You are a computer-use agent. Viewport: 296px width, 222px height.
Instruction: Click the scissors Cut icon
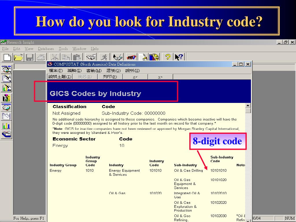coord(55,57)
